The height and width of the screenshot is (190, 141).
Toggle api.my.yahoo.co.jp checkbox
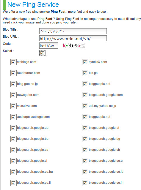pos(85,106)
